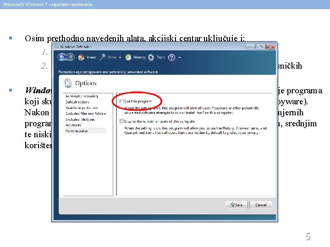Viewport: 330px width, 247px height.
Task: Click the slide header 'Microsoft Windows 7' text
Action: (25, 4)
